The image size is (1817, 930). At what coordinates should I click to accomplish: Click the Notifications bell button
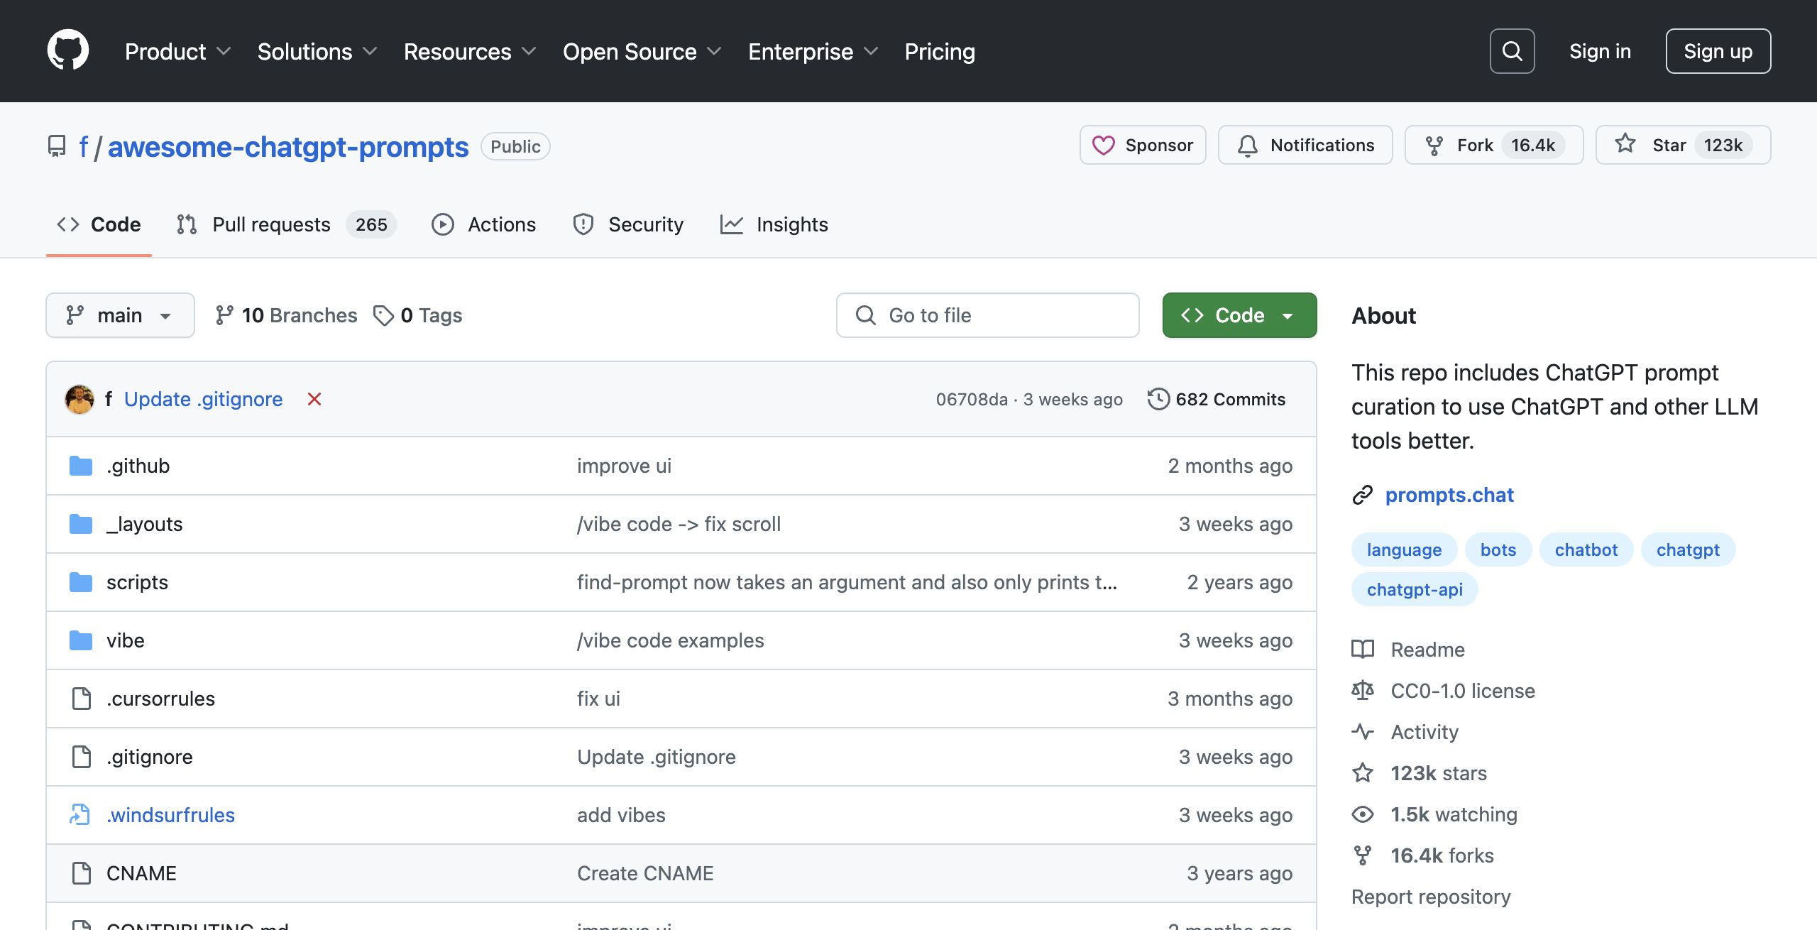1305,146
